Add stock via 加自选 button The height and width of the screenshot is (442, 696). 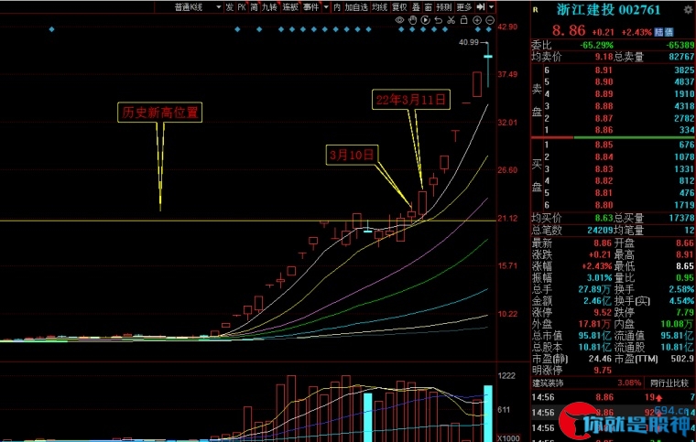(356, 7)
